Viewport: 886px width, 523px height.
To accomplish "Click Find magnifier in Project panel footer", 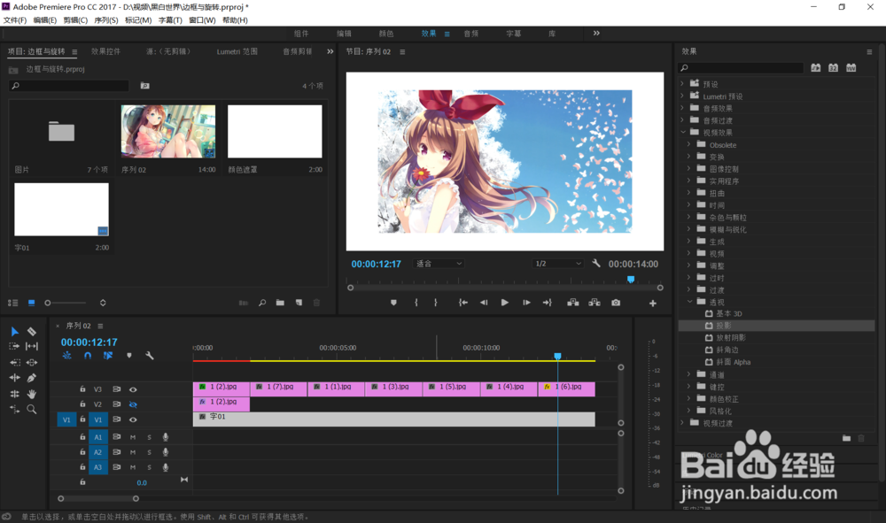I will 262,303.
